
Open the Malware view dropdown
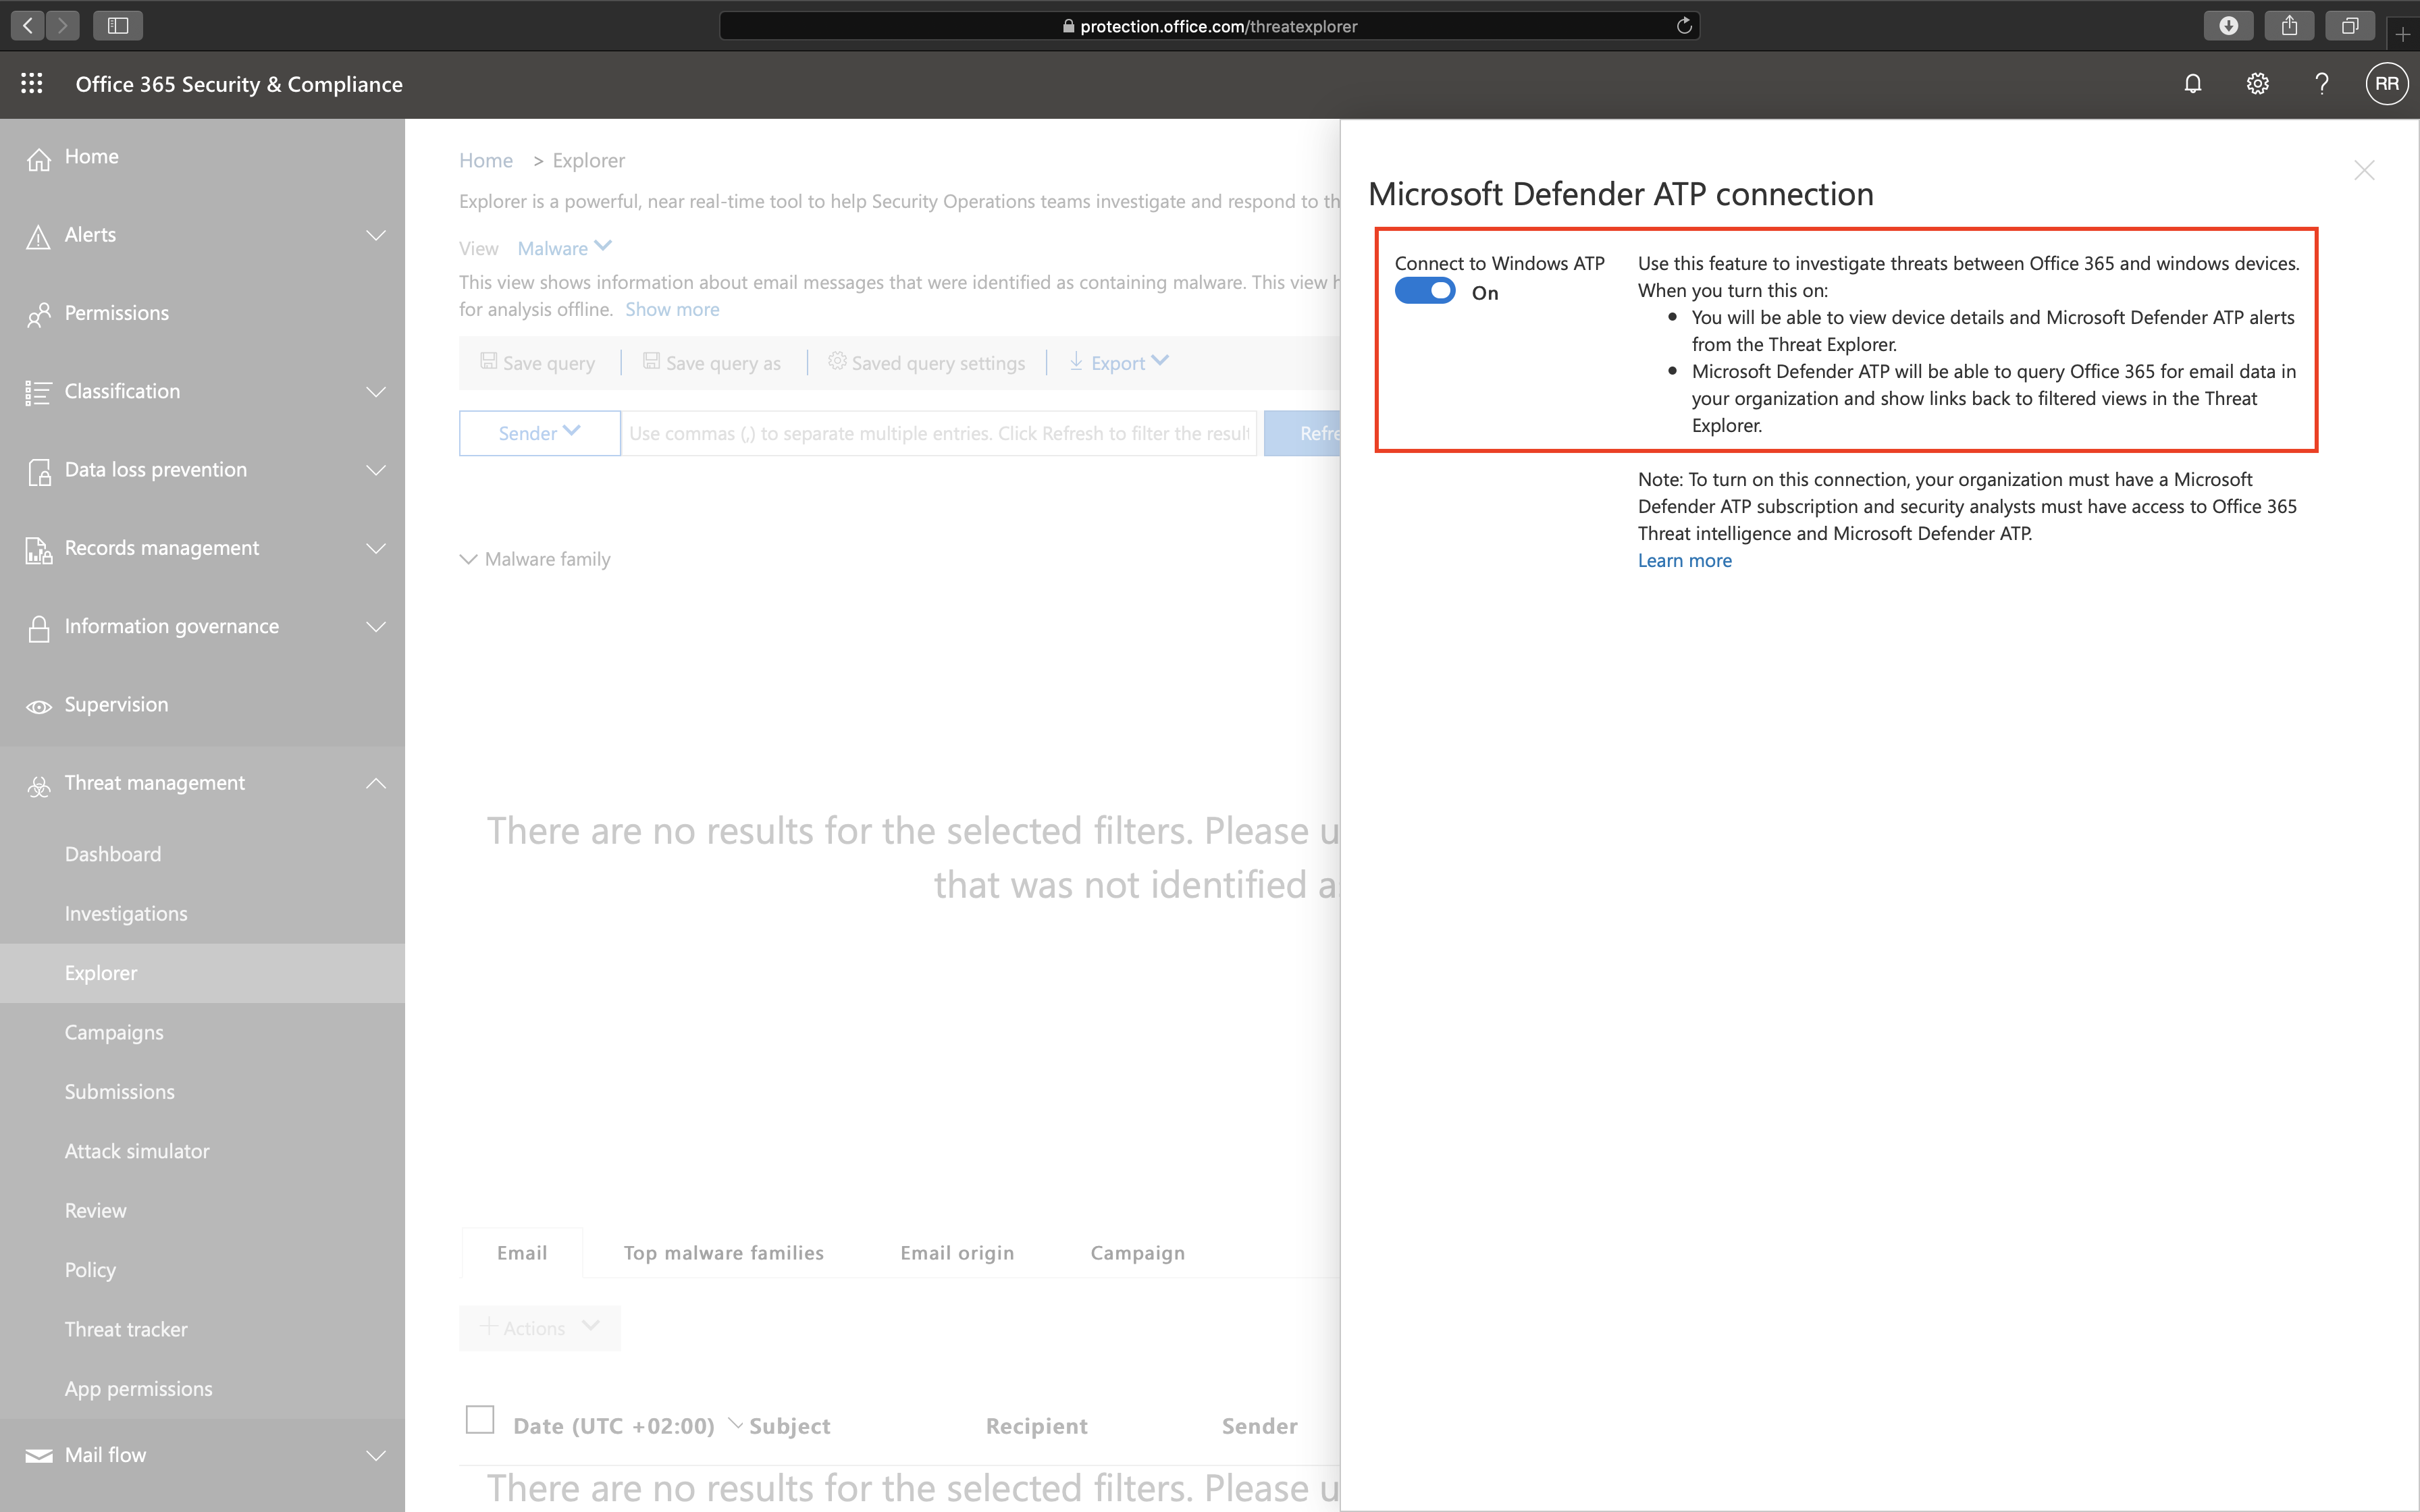pos(563,247)
